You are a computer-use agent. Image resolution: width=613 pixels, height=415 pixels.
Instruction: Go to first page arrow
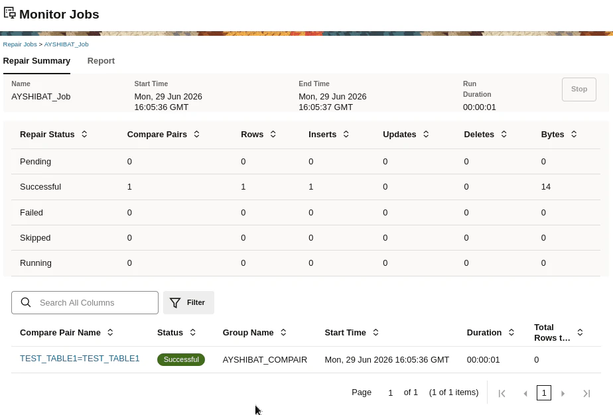coord(502,394)
